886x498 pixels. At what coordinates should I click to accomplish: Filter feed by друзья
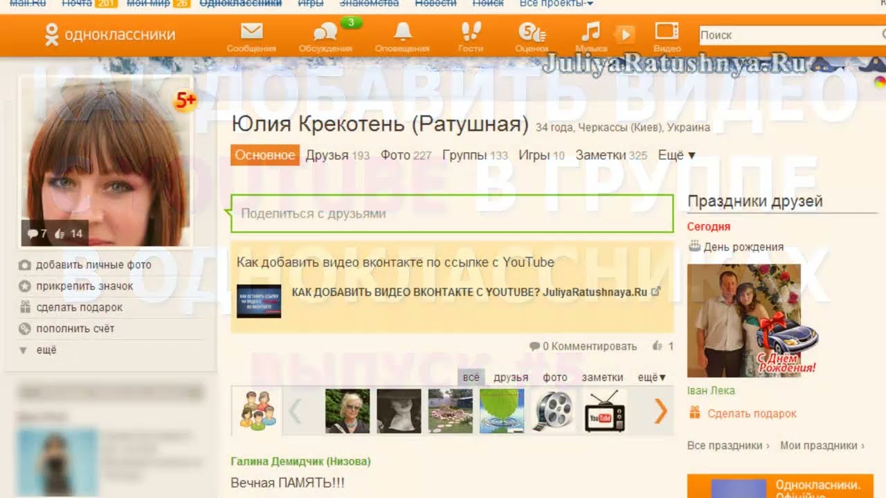511,378
